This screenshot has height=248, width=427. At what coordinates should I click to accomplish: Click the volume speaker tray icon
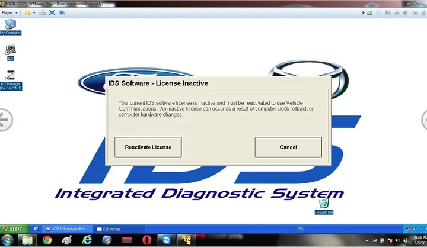click(x=398, y=240)
